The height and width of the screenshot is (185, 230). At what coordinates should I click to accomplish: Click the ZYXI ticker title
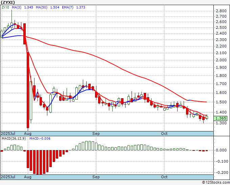tap(8, 2)
